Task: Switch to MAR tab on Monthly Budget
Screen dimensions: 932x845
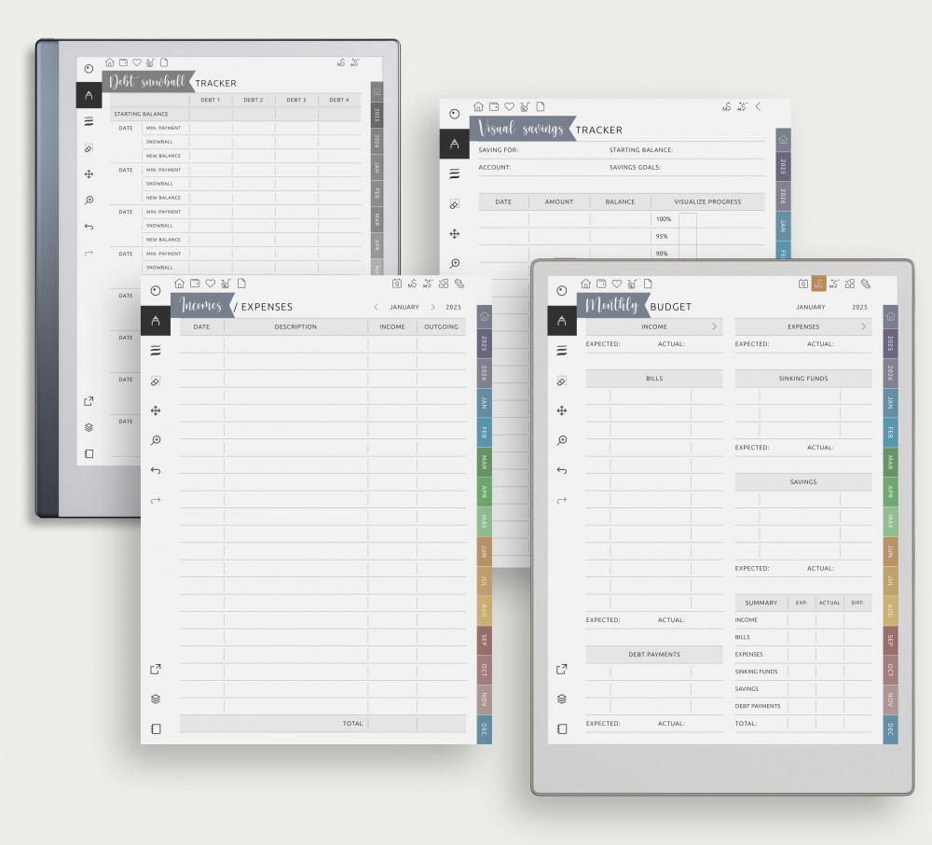Action: [890, 462]
